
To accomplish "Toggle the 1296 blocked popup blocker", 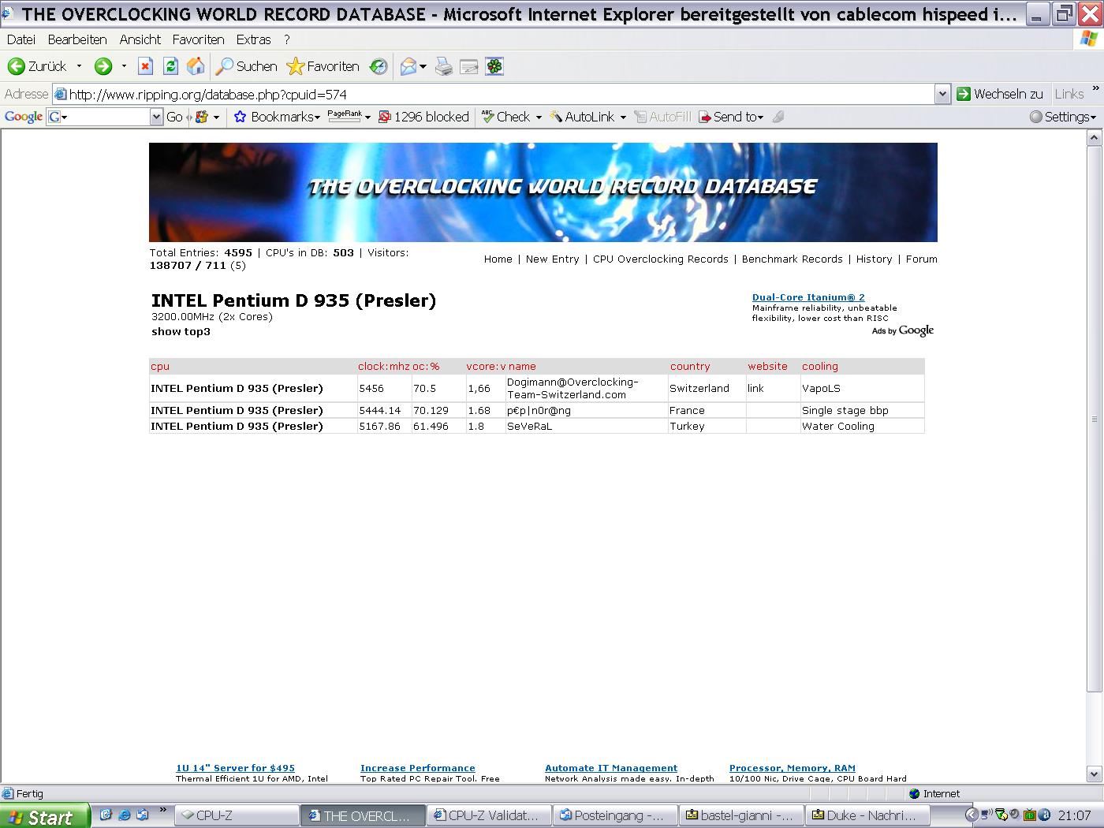I will click(x=423, y=117).
